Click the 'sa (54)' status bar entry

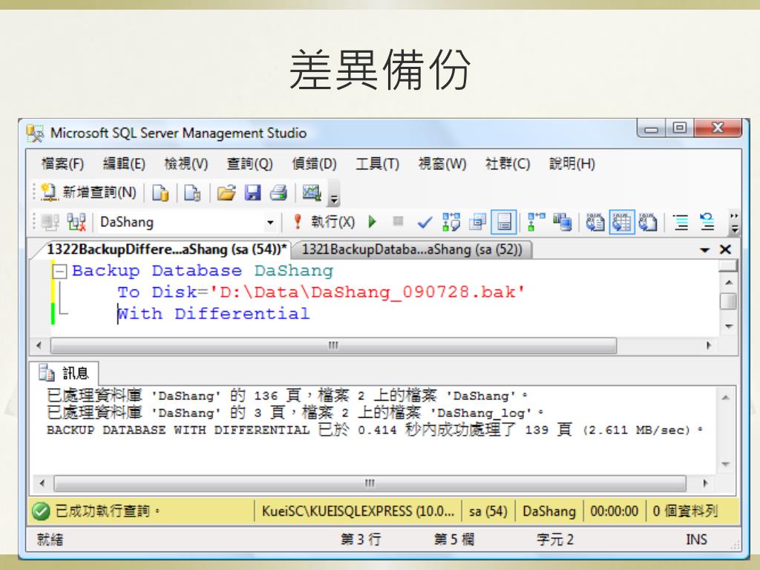coord(488,511)
